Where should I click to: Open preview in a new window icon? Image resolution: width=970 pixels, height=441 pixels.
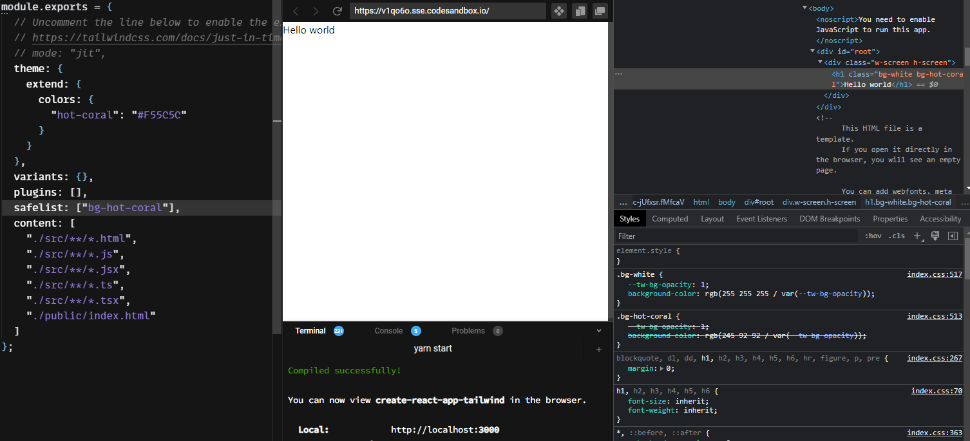pyautogui.click(x=600, y=11)
